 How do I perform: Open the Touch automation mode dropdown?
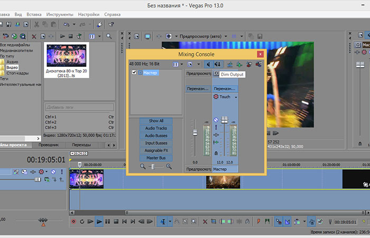[236, 97]
